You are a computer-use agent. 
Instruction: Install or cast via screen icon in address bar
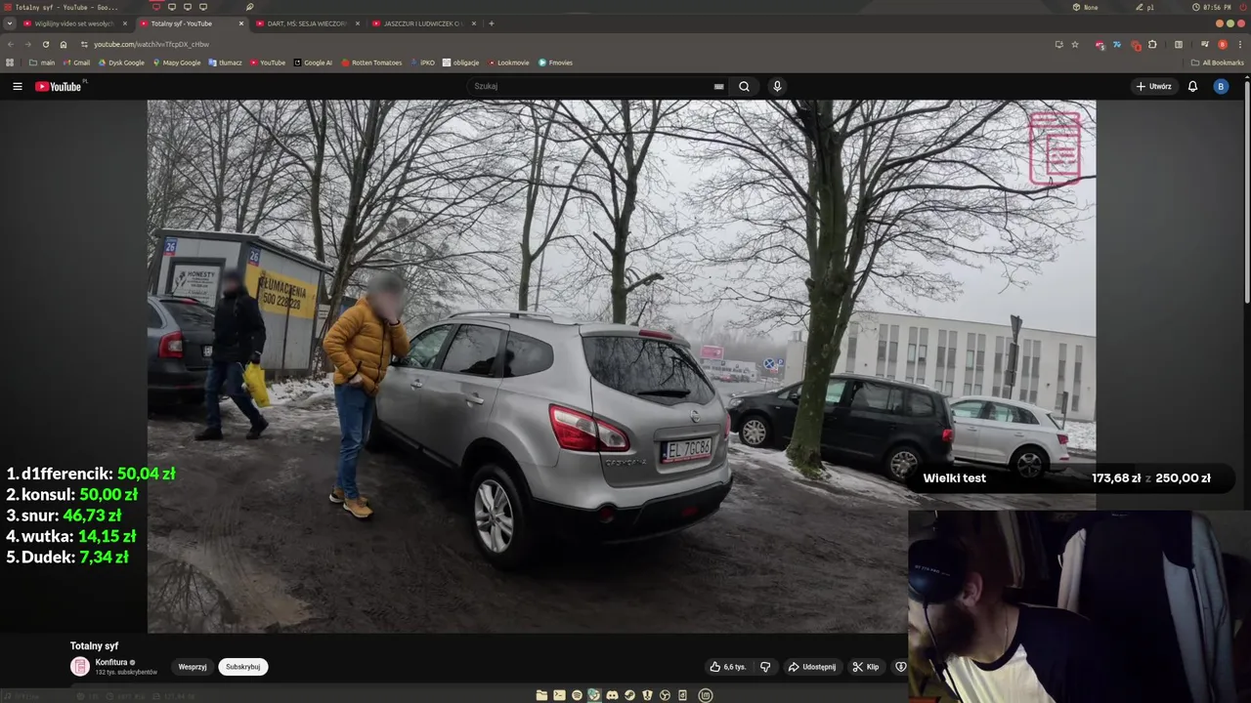click(1058, 44)
